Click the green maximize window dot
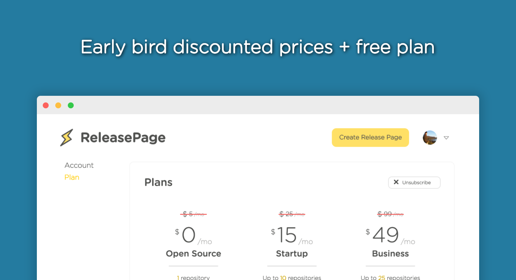The image size is (516, 280). pyautogui.click(x=71, y=105)
